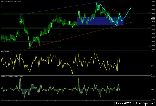Select the blue consolidation rectangle on chart
Viewport: 156px width, 106px height.
point(100,21)
